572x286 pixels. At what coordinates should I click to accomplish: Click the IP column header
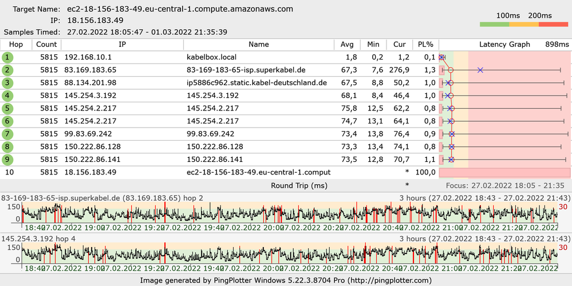point(122,45)
